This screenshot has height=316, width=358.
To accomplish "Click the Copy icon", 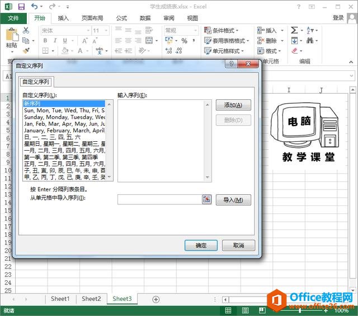I will click(x=26, y=41).
